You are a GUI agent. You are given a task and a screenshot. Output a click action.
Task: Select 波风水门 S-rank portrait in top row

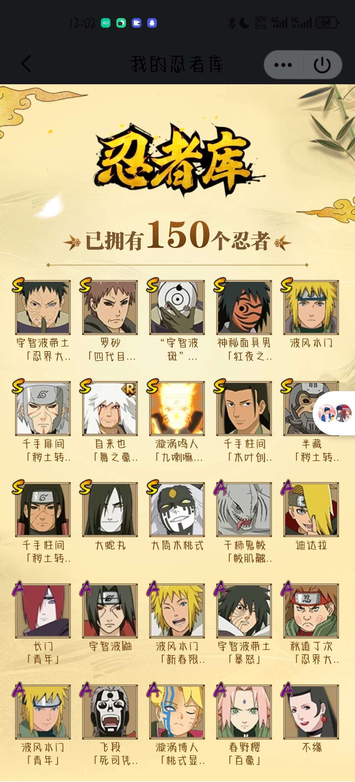tap(311, 307)
